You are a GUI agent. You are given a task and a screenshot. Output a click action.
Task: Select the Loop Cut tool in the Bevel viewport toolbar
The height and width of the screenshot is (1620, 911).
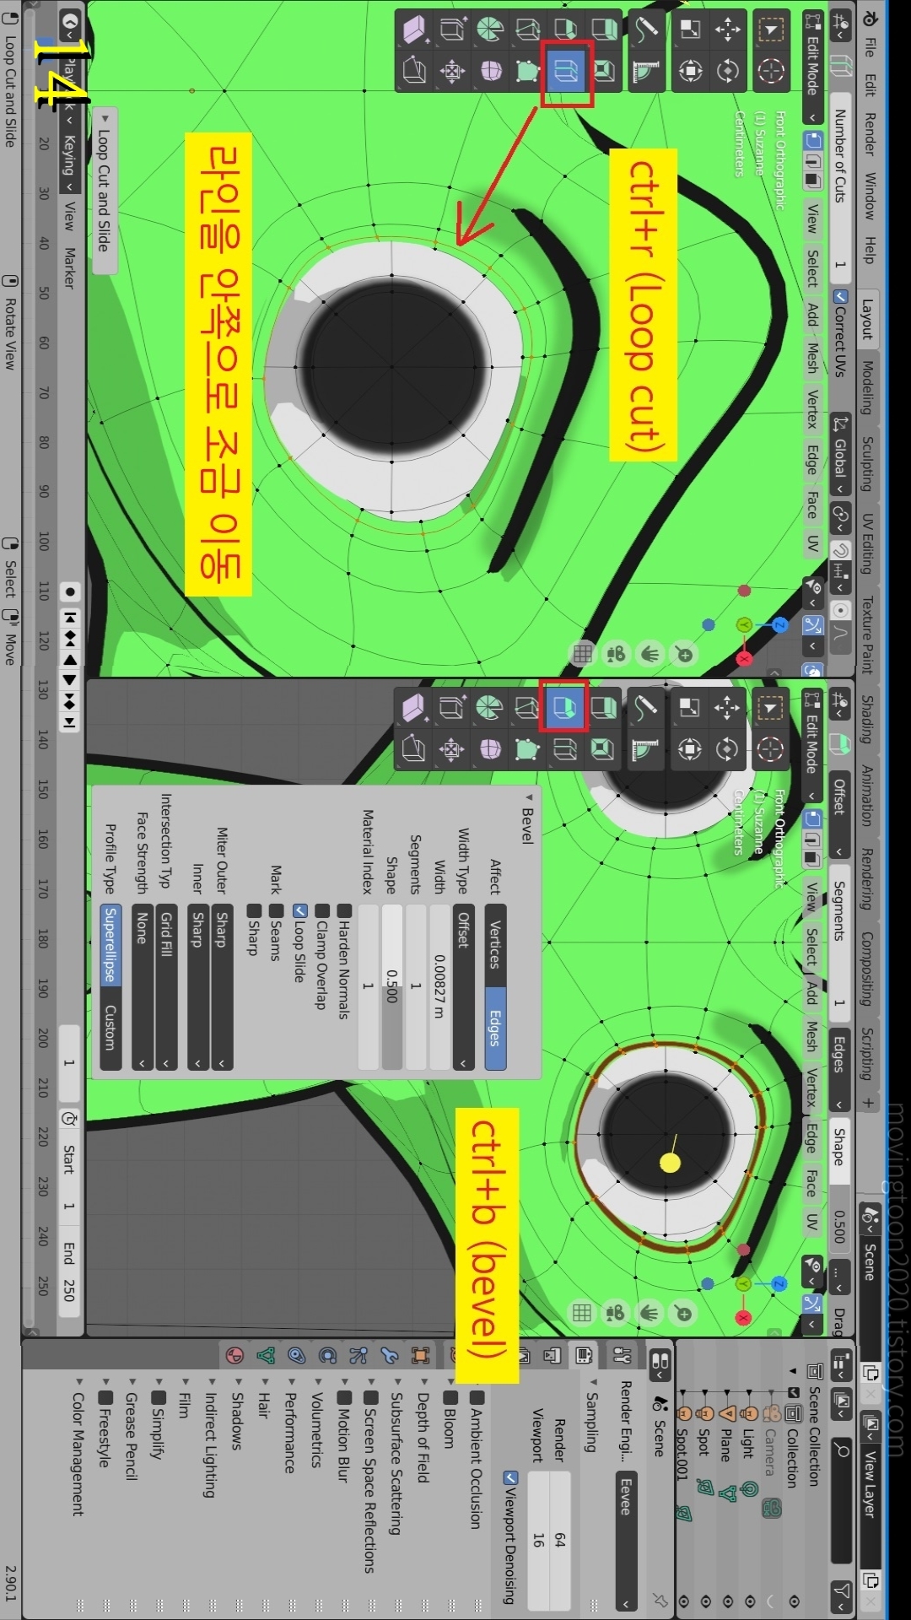click(x=564, y=748)
